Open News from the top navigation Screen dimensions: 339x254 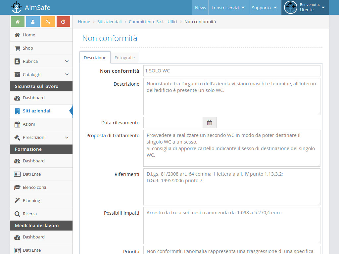tap(200, 8)
